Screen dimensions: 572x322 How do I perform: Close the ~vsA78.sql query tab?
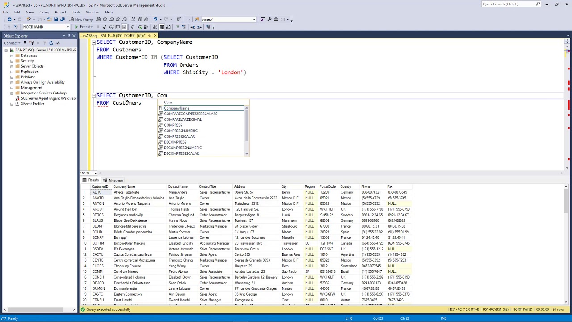(x=155, y=35)
